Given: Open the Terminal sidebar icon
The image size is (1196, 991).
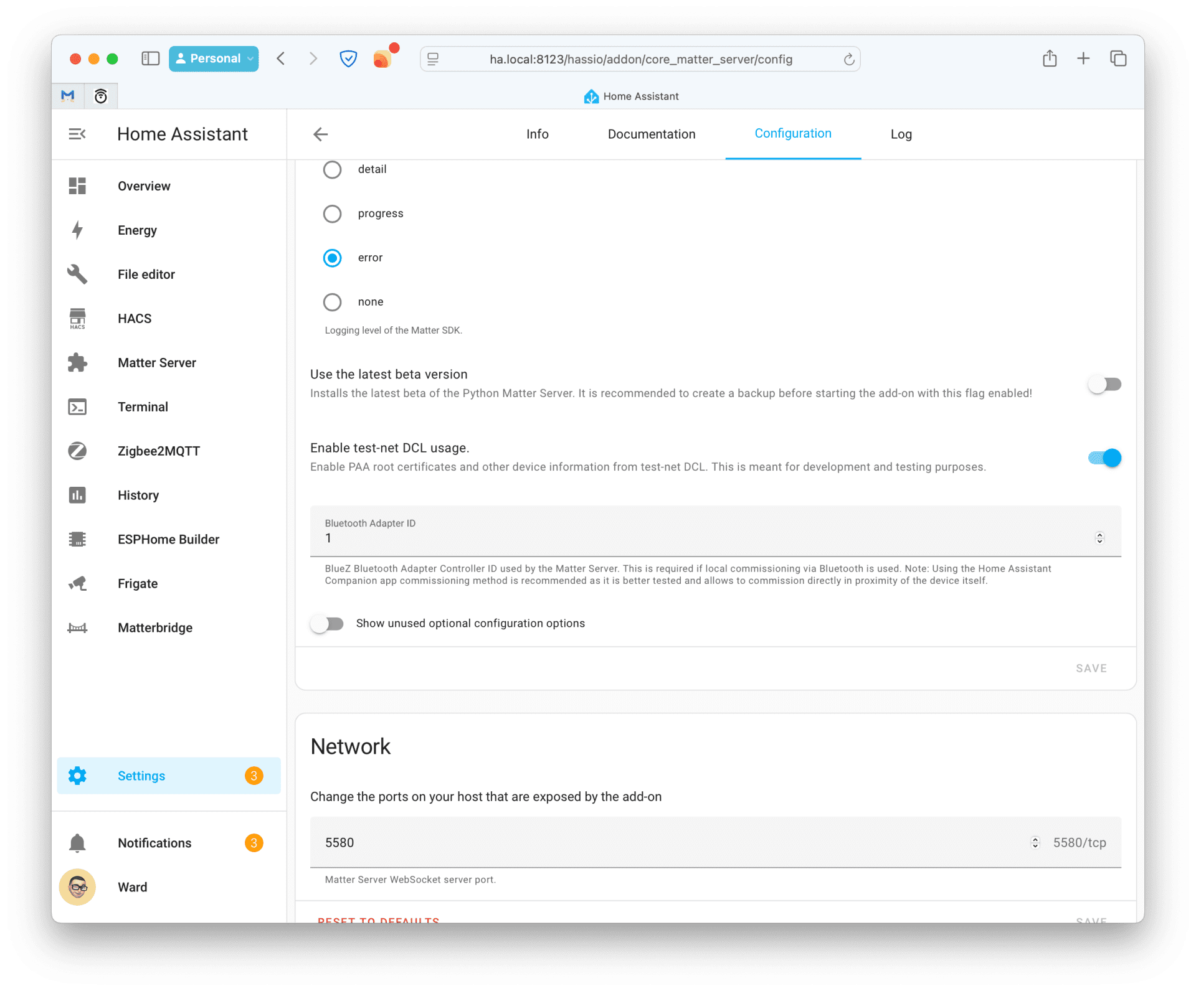Looking at the screenshot, I should tap(77, 406).
